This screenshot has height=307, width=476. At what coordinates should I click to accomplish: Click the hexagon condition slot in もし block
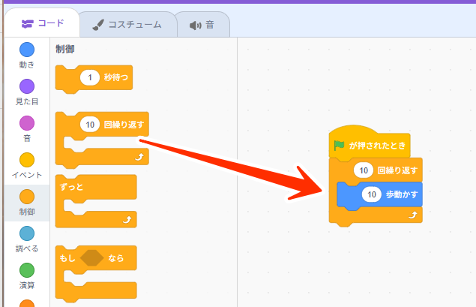click(91, 259)
